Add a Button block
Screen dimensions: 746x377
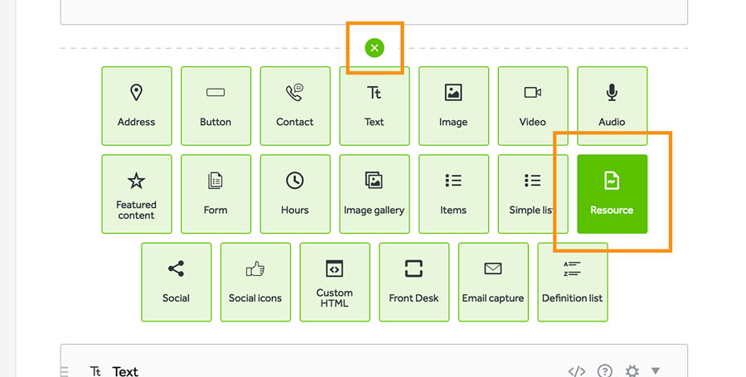216,106
